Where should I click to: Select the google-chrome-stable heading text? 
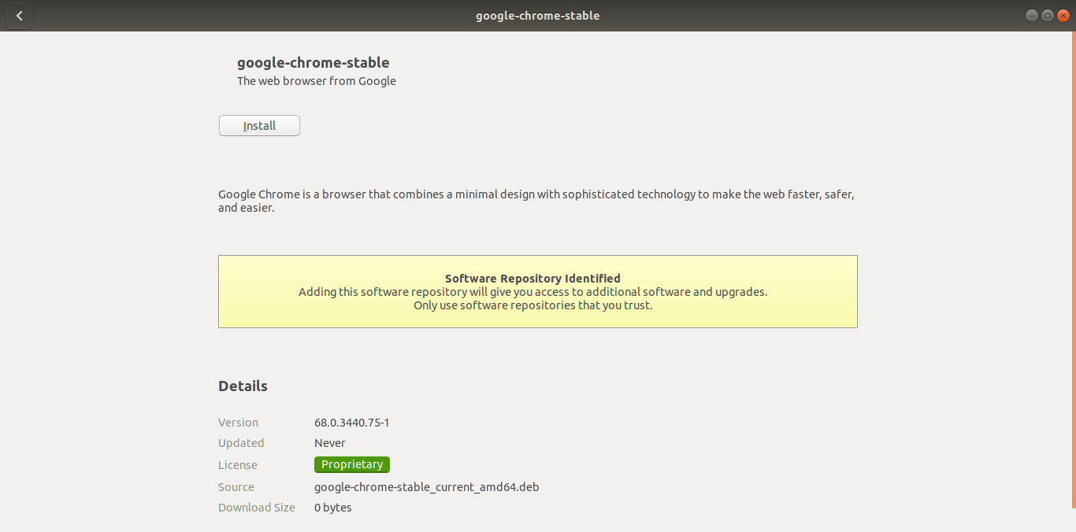coord(314,62)
